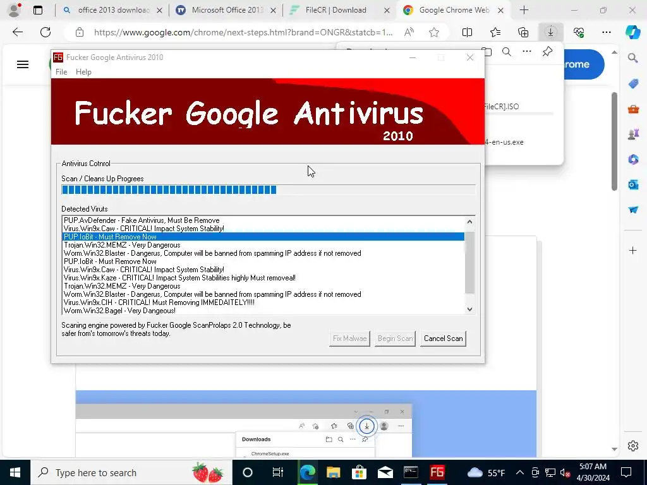This screenshot has width=647, height=485.
Task: Open Microsoft Store from taskbar
Action: tap(359, 472)
